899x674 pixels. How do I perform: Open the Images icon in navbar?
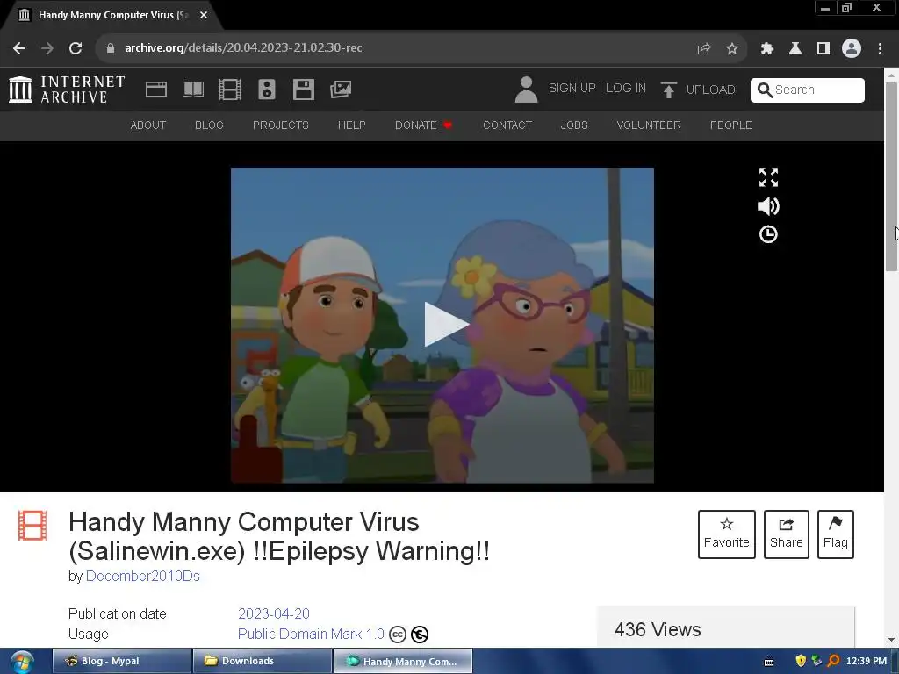pyautogui.click(x=341, y=90)
